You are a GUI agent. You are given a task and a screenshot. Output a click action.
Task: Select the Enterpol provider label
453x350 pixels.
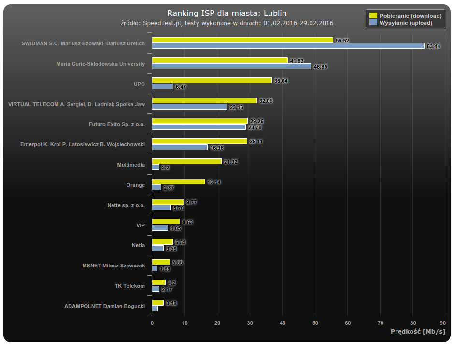click(83, 144)
